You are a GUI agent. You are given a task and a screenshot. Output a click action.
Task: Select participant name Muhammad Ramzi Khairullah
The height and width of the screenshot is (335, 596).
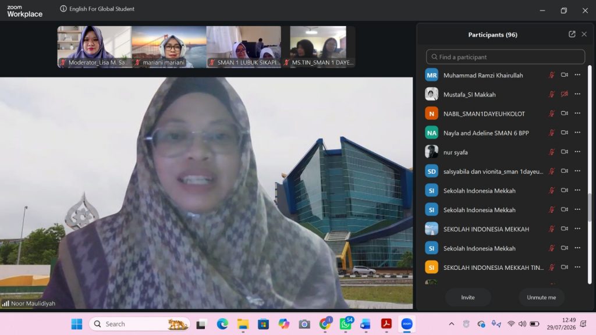pos(483,75)
